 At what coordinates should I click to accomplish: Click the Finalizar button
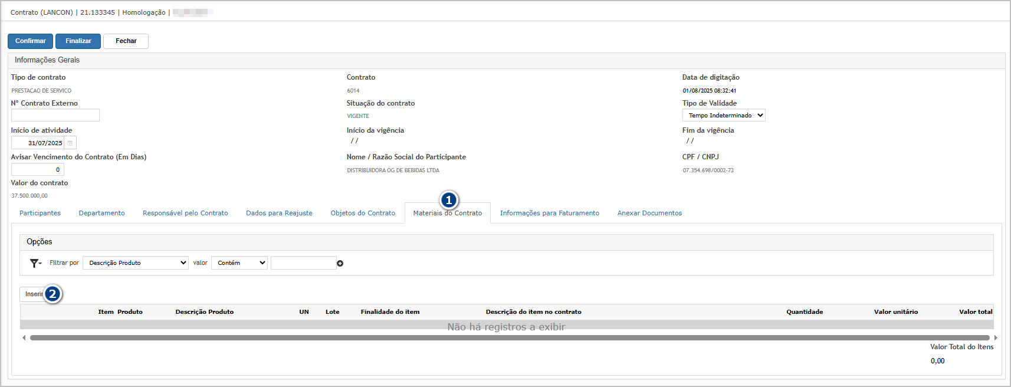78,41
